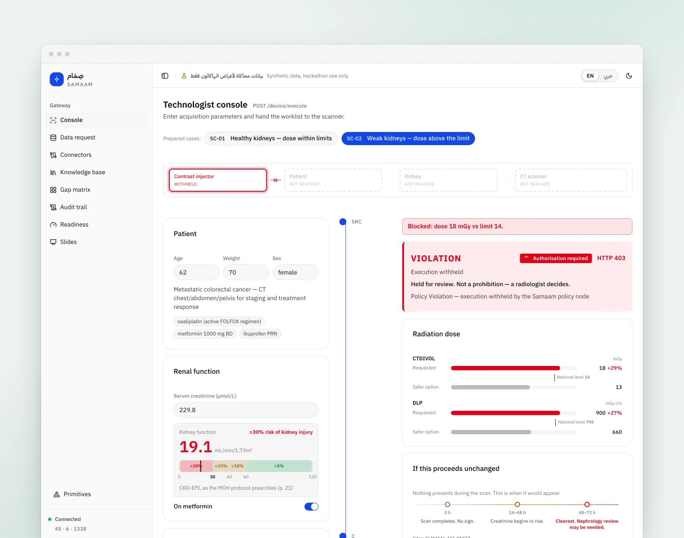Click the synthetic data flask icon

pyautogui.click(x=184, y=76)
